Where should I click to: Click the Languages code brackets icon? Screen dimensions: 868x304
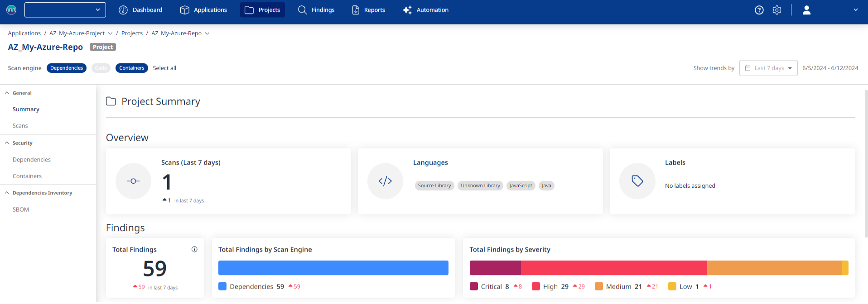(x=385, y=181)
